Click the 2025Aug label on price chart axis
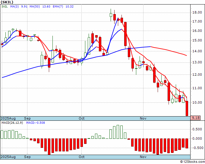Viewport: 205px width, 164px height. (x=8, y=118)
